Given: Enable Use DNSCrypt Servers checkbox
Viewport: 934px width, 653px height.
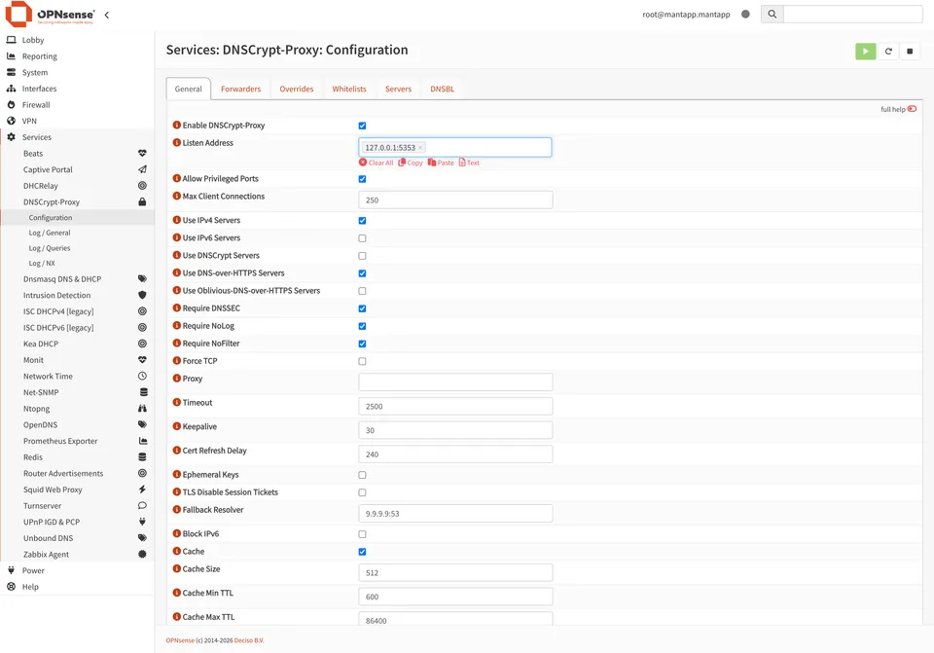Looking at the screenshot, I should click(362, 256).
